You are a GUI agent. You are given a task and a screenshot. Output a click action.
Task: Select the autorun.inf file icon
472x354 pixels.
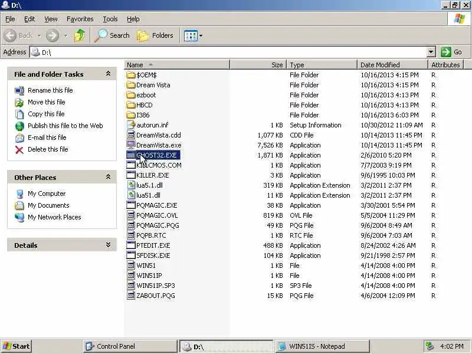(131, 125)
